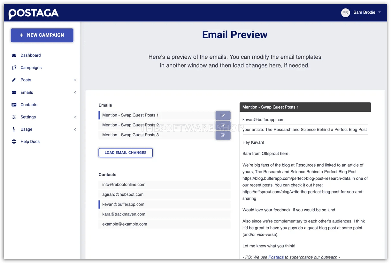
Task: Open the Usage menu item
Action: click(x=26, y=129)
